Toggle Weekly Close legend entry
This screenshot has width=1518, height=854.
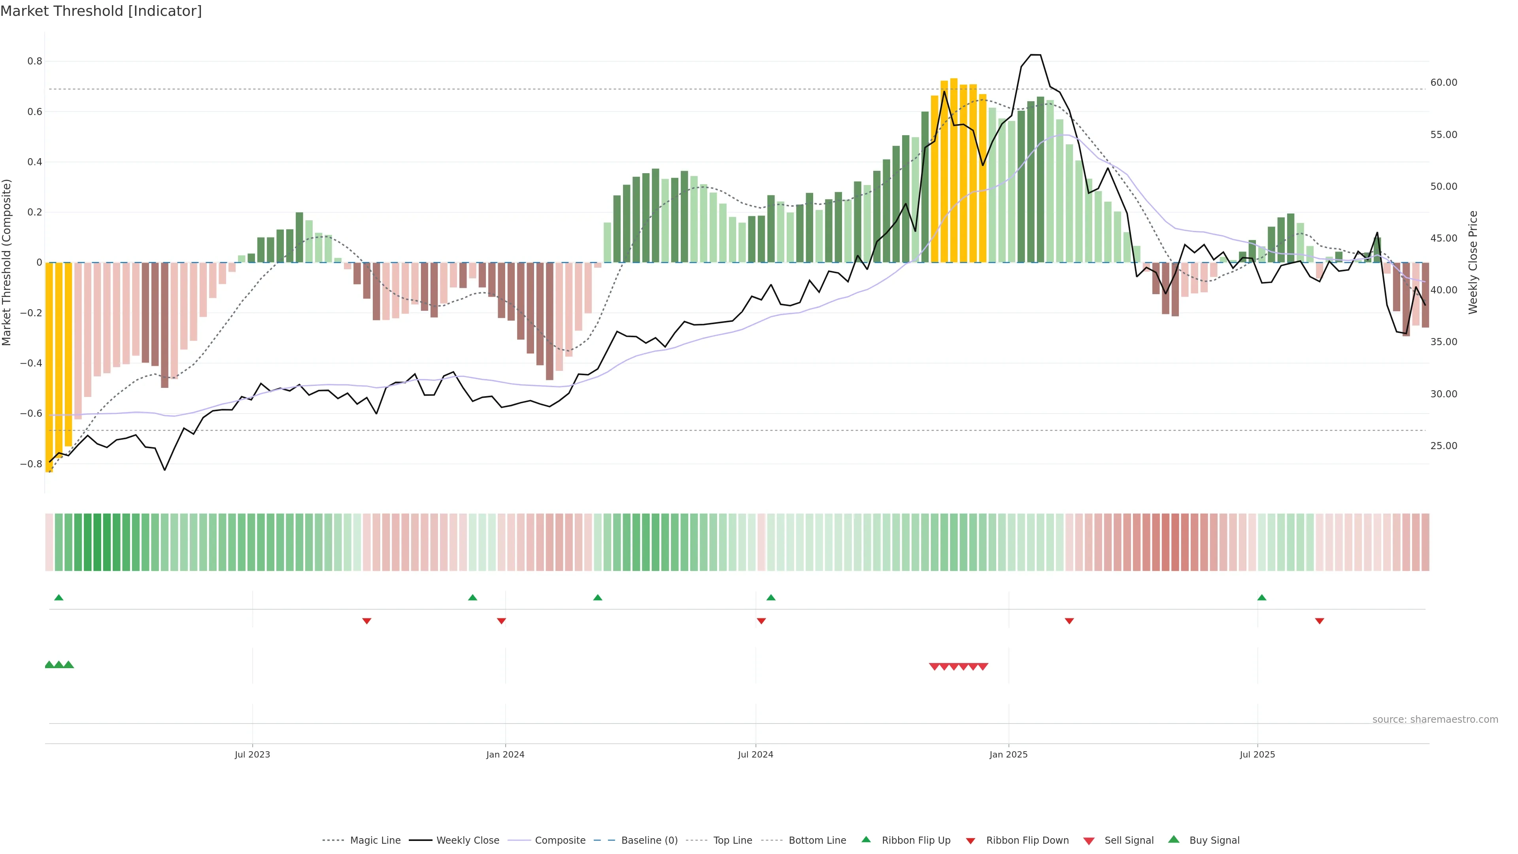(467, 841)
